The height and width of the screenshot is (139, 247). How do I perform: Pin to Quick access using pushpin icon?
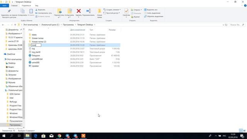(9, 11)
